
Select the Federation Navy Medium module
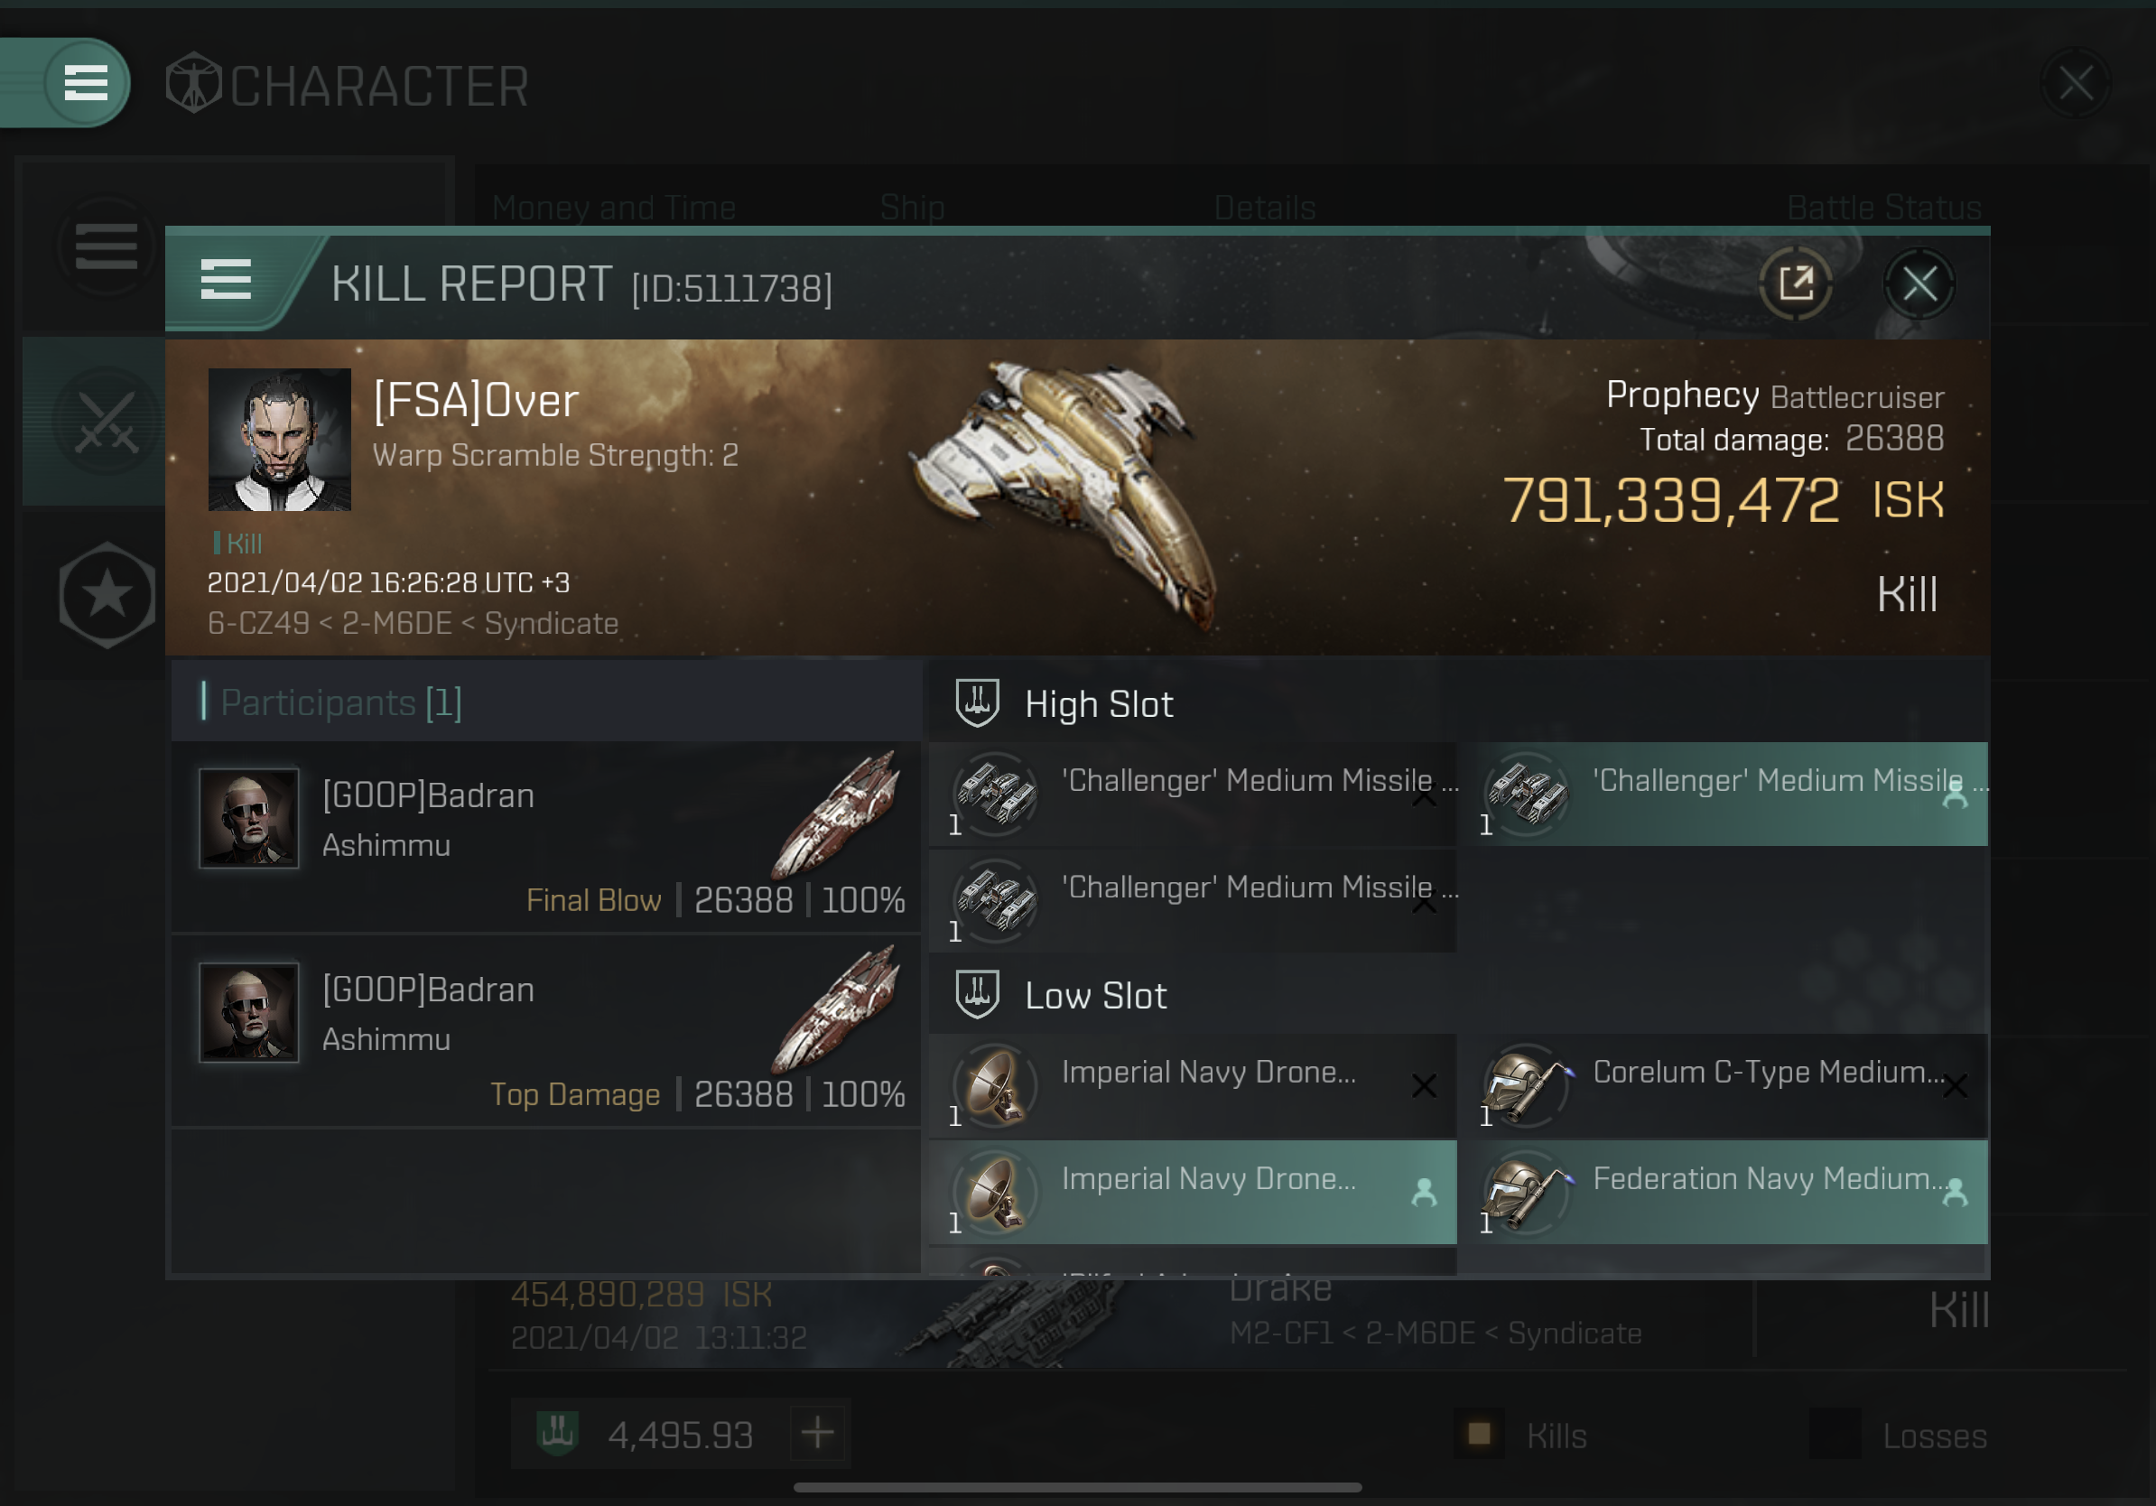point(1726,1193)
